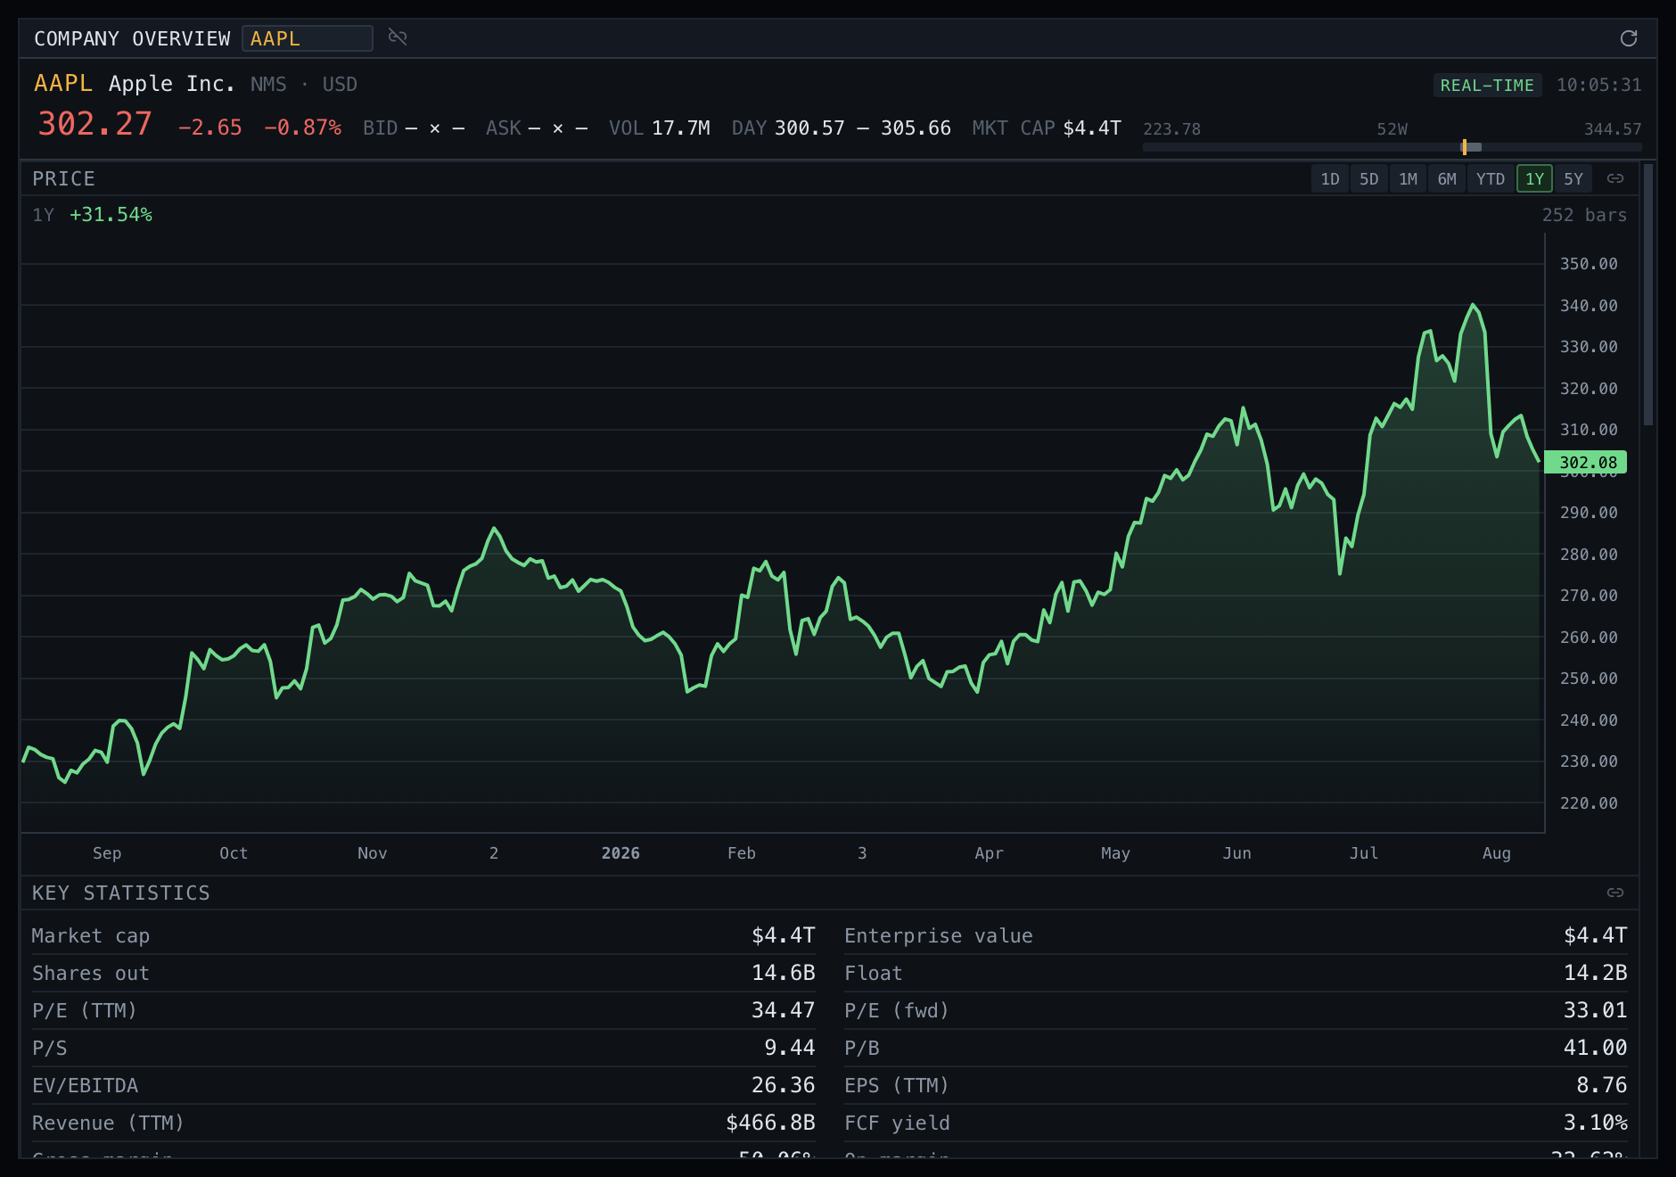Select the 6M chart range
Image resolution: width=1676 pixels, height=1177 pixels.
pyautogui.click(x=1447, y=179)
